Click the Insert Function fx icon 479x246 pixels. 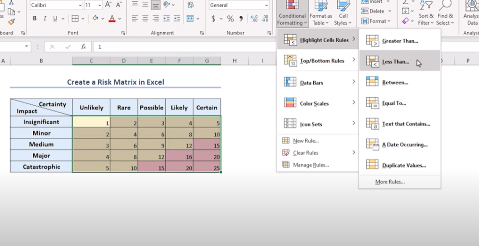pyautogui.click(x=83, y=47)
